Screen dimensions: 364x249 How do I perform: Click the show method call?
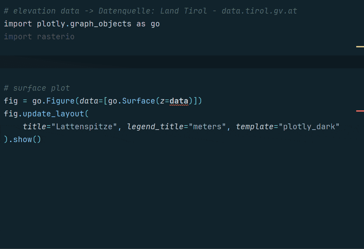click(23, 139)
